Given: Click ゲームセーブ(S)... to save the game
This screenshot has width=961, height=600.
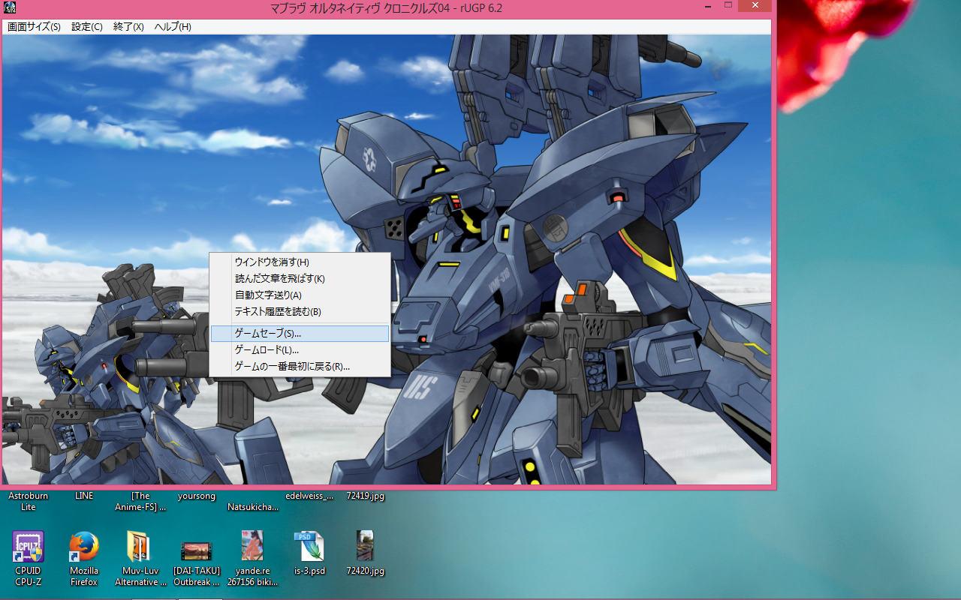Looking at the screenshot, I should pos(300,333).
